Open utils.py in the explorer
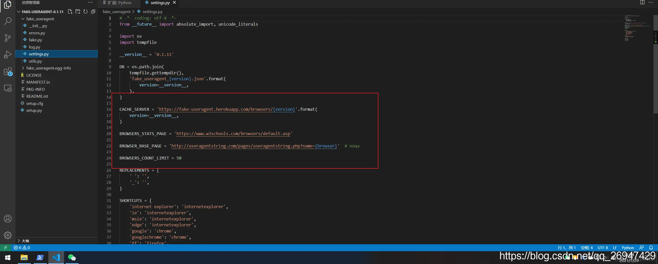This screenshot has width=658, height=264. click(x=35, y=61)
